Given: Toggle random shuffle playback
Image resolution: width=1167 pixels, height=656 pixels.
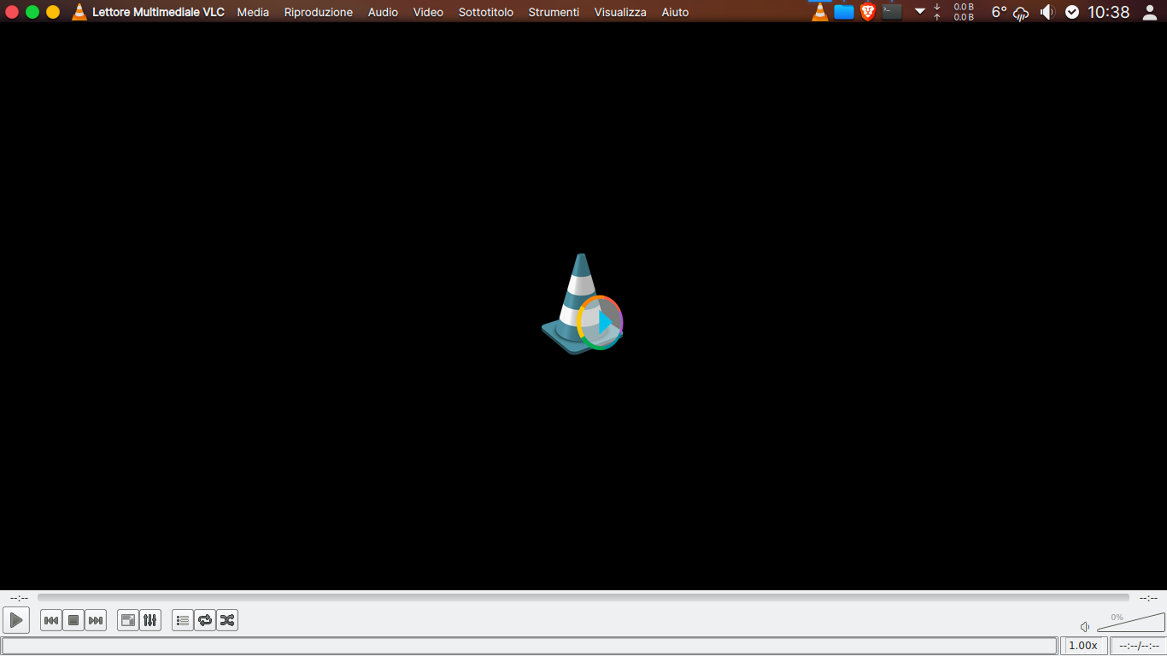Looking at the screenshot, I should point(227,621).
